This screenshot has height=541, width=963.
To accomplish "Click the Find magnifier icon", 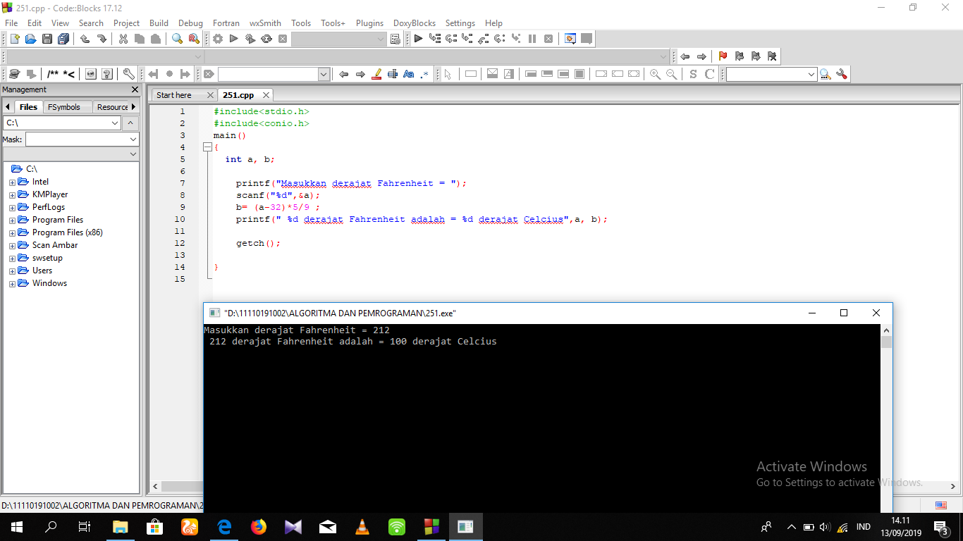I will [178, 39].
